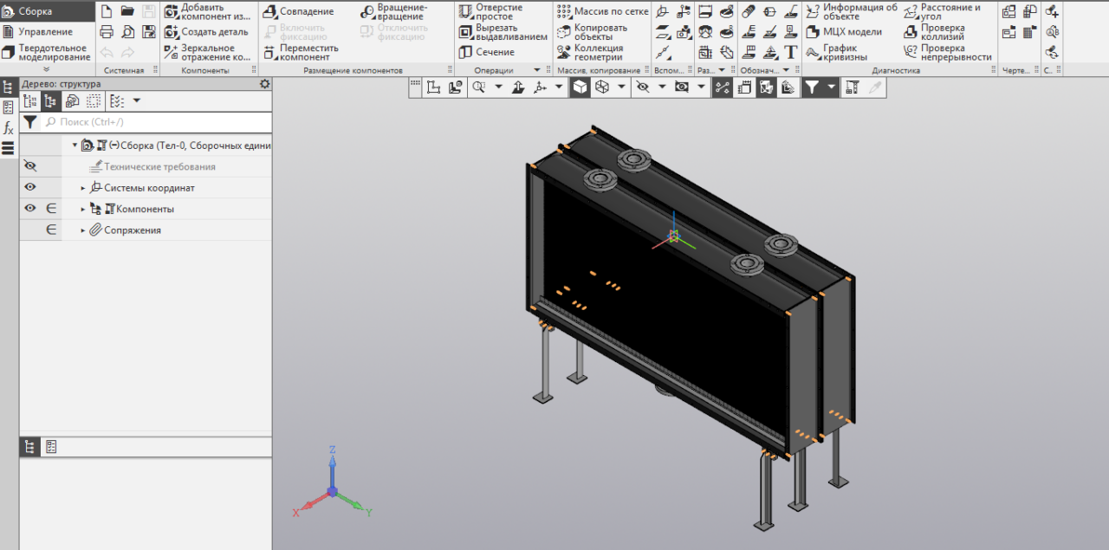The width and height of the screenshot is (1109, 550).
Task: Click the Массив по сетке tool
Action: pyautogui.click(x=602, y=11)
